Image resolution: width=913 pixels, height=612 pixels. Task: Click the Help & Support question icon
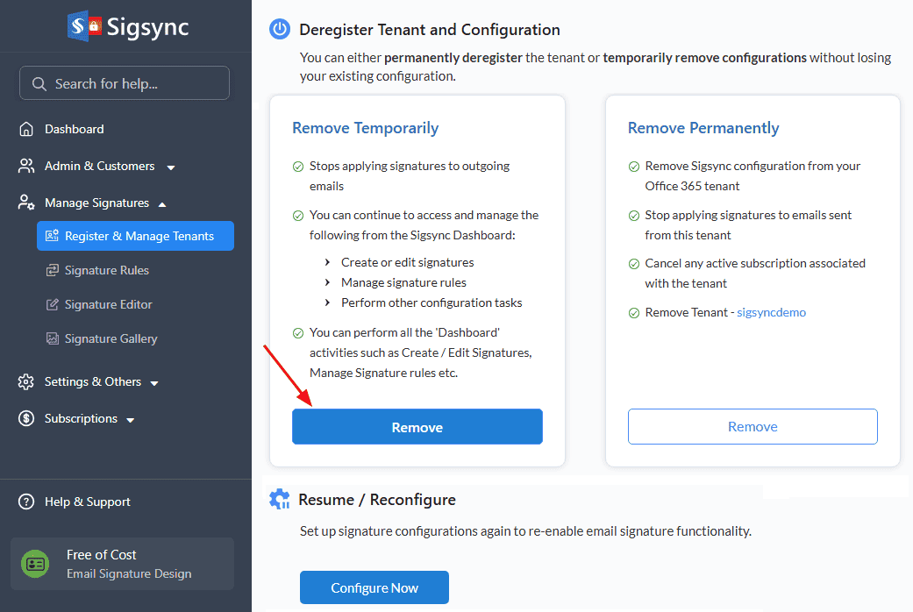coord(27,502)
